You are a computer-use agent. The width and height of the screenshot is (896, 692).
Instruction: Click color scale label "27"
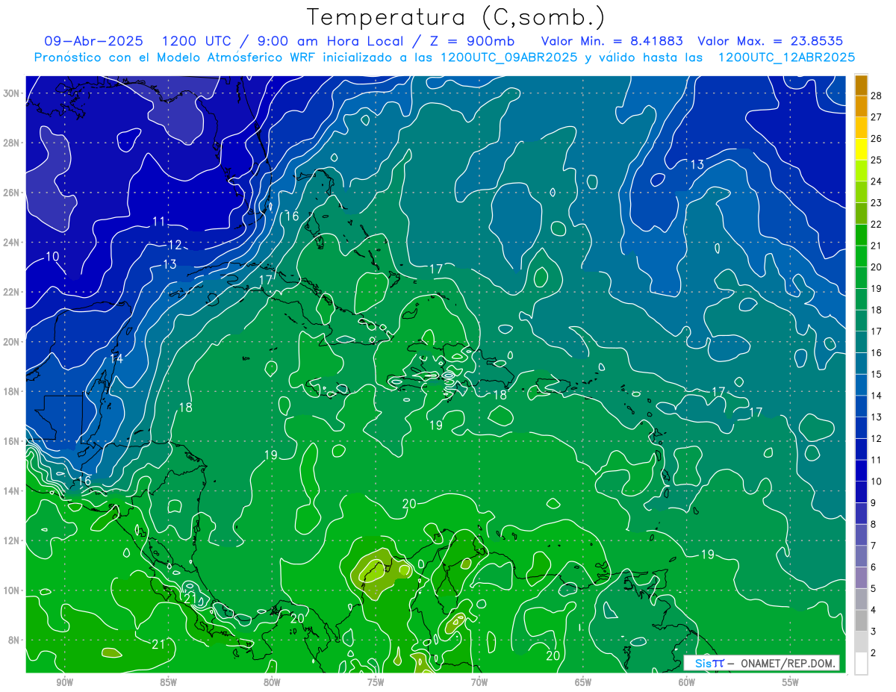876,116
